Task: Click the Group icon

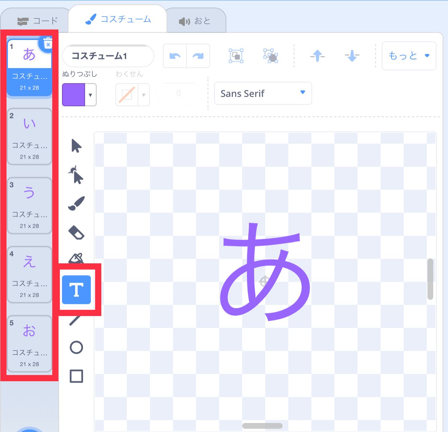Action: tap(236, 56)
